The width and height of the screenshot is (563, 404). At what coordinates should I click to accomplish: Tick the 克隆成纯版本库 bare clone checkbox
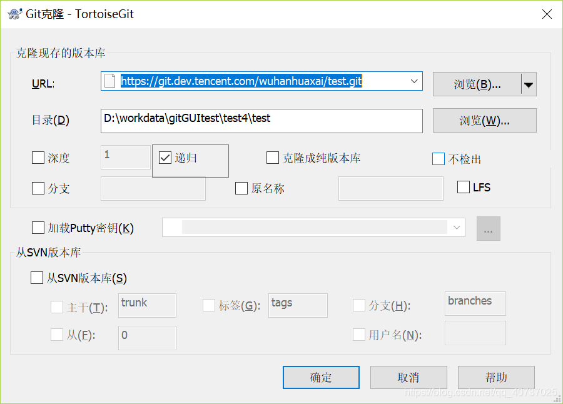click(273, 158)
